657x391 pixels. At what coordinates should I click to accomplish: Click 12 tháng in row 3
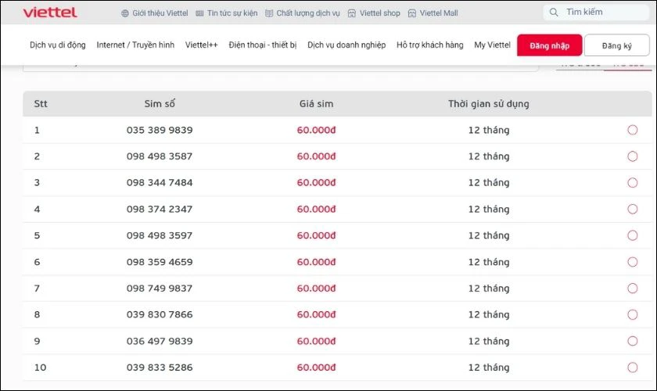[489, 183]
